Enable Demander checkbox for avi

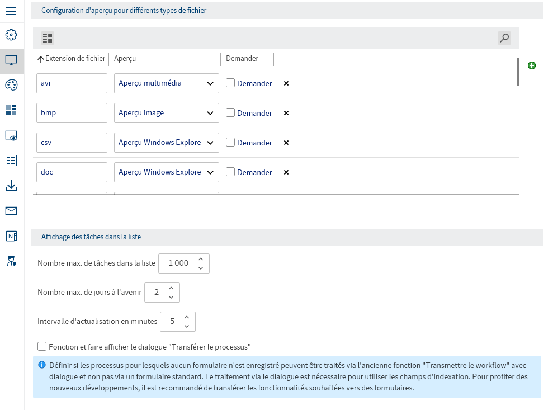tap(230, 83)
